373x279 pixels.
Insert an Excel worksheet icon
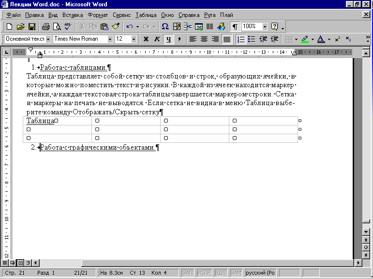click(x=199, y=27)
